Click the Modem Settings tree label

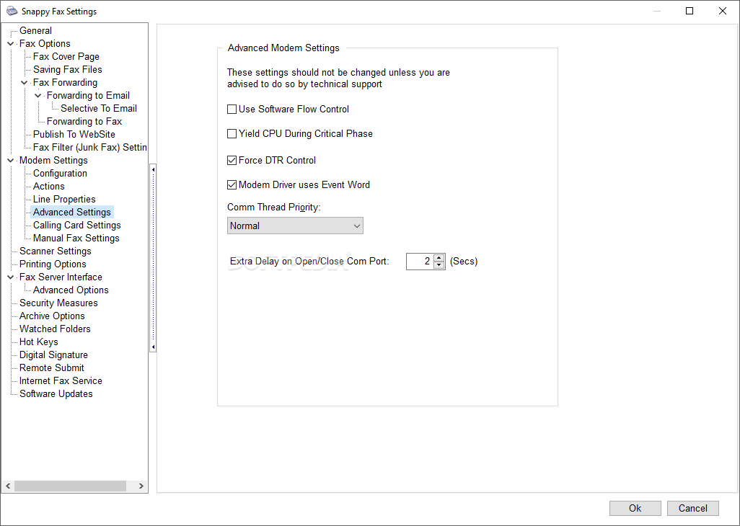click(x=53, y=160)
